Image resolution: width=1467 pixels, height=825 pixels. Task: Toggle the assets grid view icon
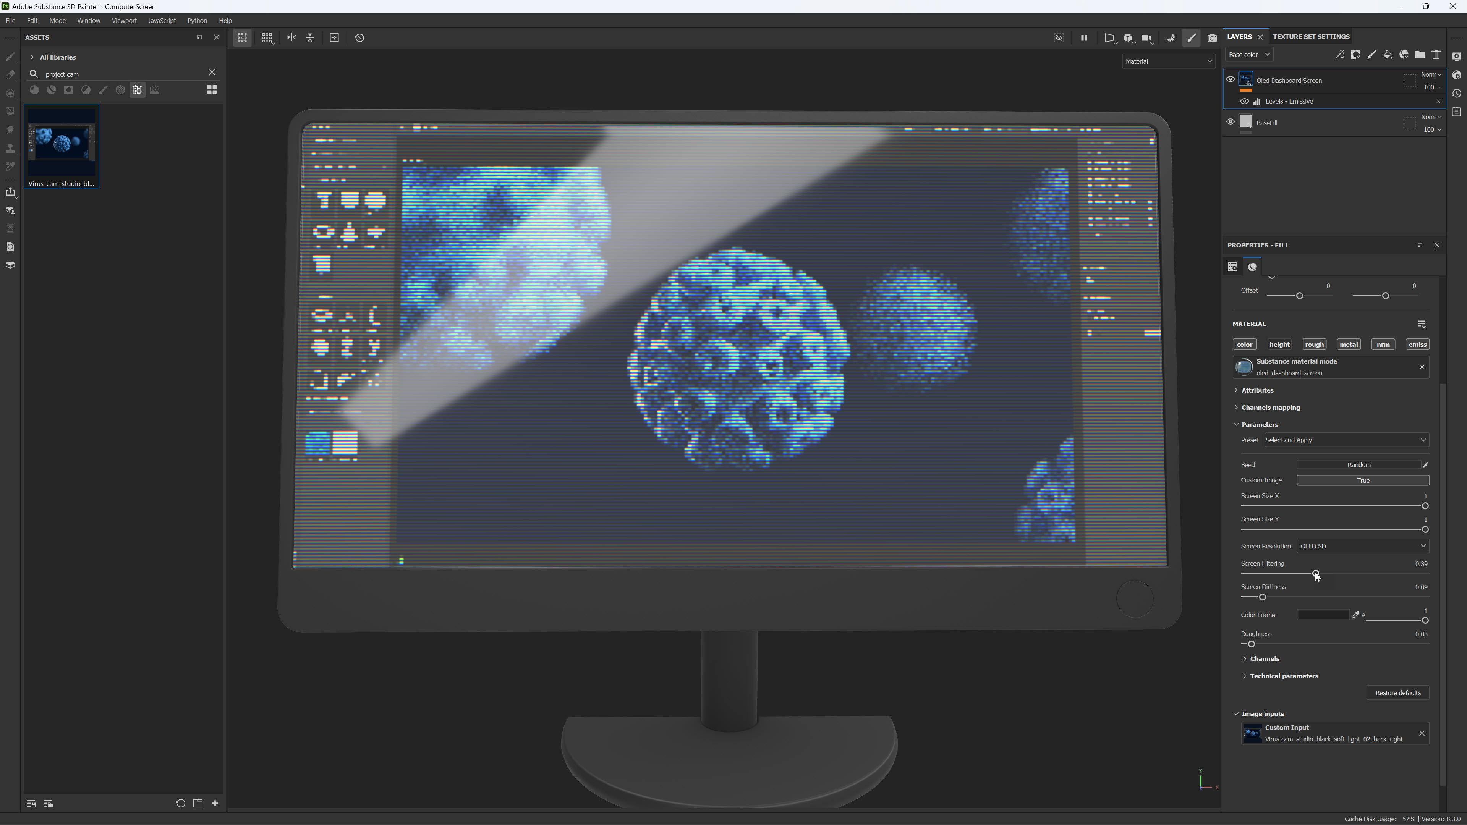(212, 90)
